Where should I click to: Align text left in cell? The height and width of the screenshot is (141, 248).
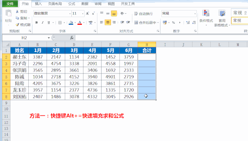[102, 23]
